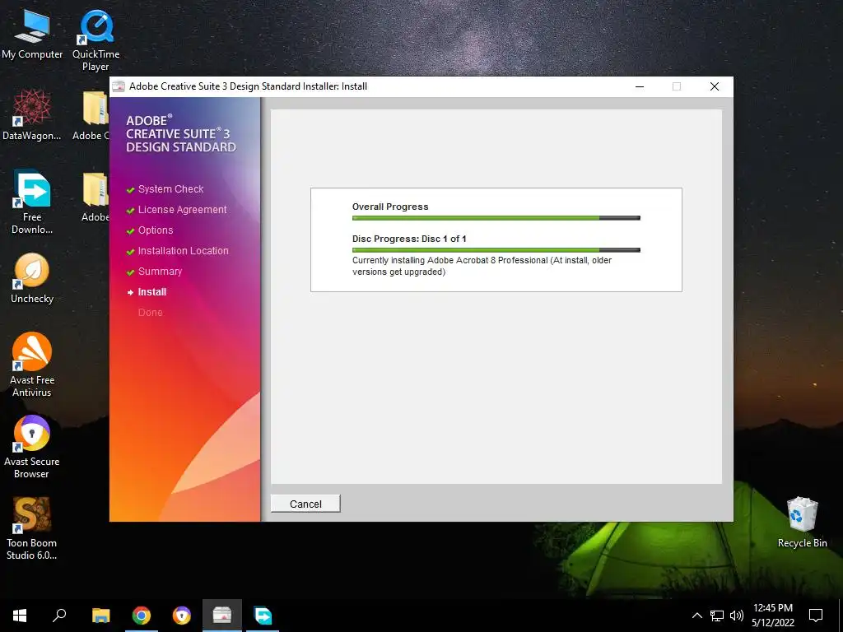Open Avast Secure Browser taskbar icon
Image resolution: width=843 pixels, height=632 pixels.
(x=182, y=616)
